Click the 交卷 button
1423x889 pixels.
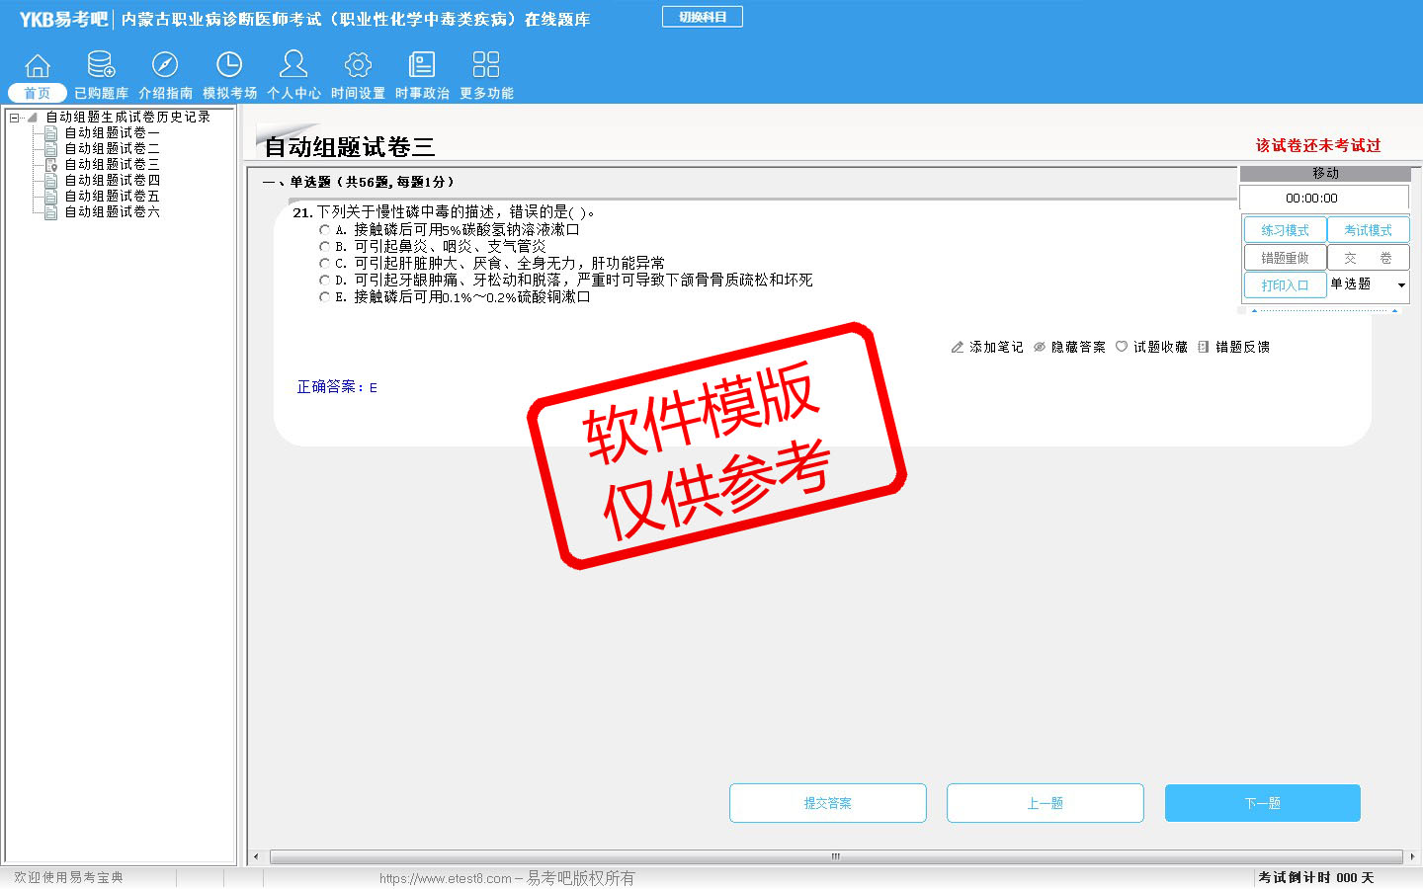pos(1368,258)
